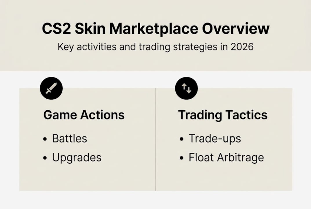
Task: Click the bullet point beside Battles
Action: point(45,139)
